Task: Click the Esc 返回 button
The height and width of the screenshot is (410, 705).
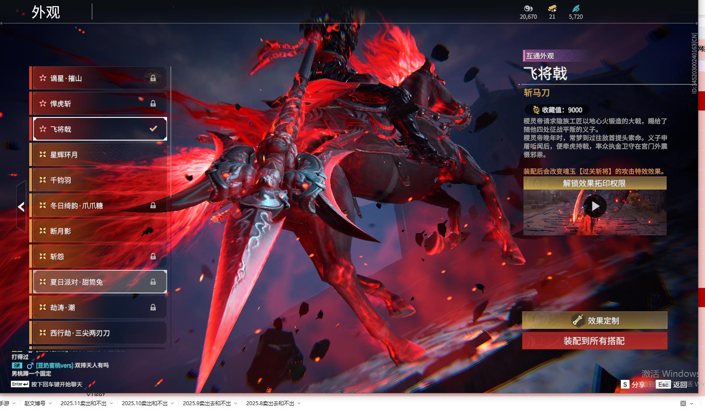Action: [x=674, y=384]
